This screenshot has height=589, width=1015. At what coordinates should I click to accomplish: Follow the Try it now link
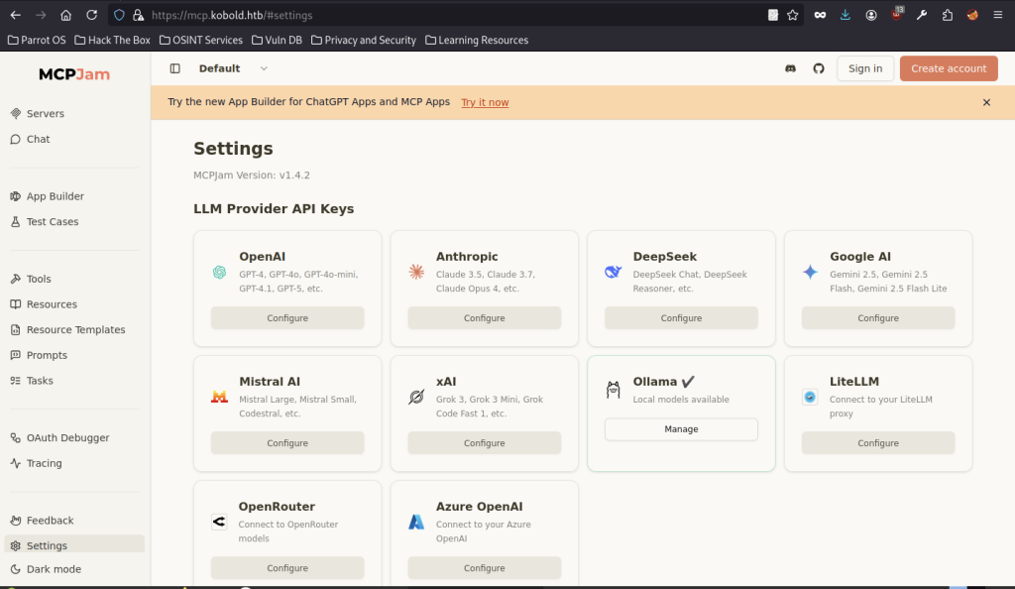point(485,102)
